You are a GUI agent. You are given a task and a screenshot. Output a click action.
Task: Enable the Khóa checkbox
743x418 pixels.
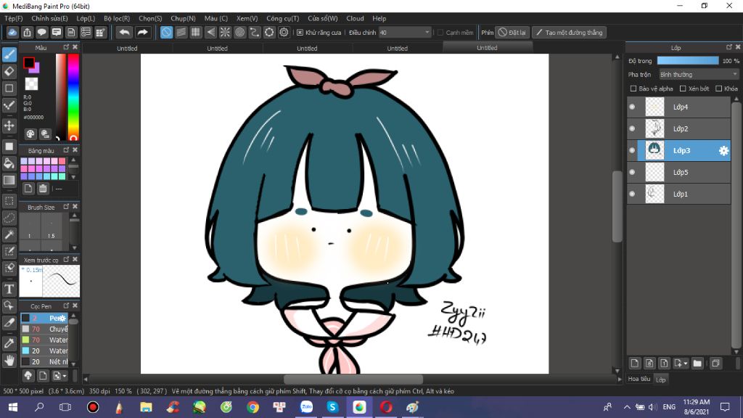(x=719, y=89)
